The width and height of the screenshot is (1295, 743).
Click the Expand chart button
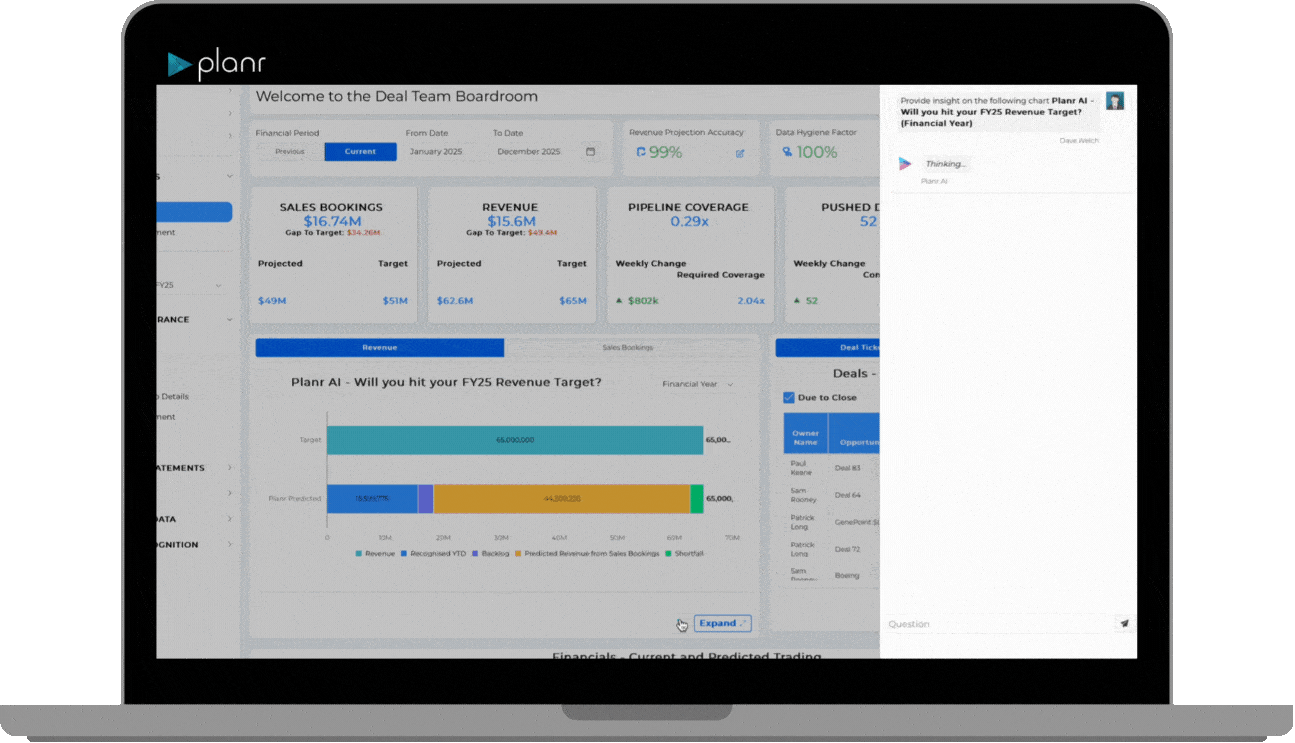pos(723,623)
